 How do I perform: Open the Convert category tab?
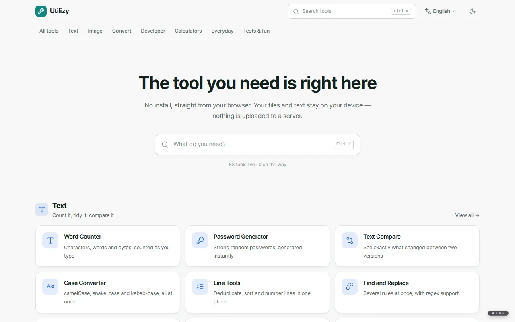[x=122, y=31]
